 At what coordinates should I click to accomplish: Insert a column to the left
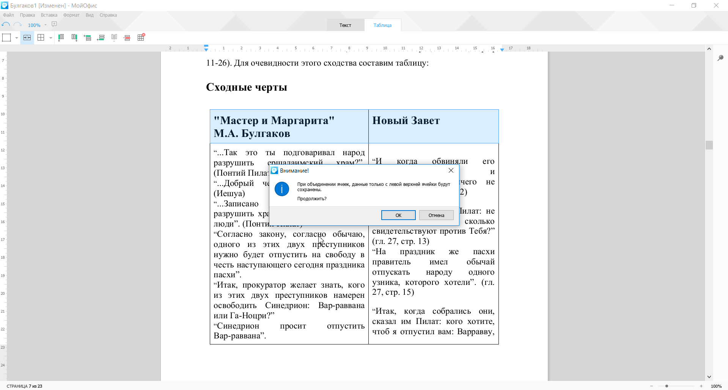tap(61, 38)
